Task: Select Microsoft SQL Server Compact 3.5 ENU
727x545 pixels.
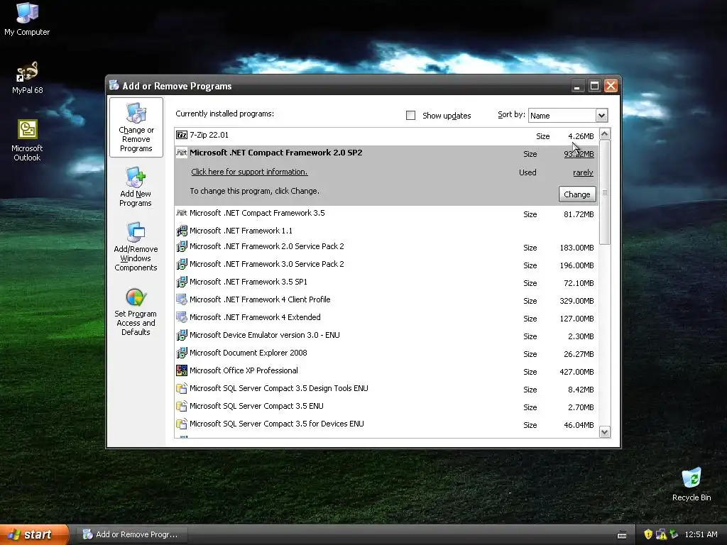Action: (x=386, y=407)
